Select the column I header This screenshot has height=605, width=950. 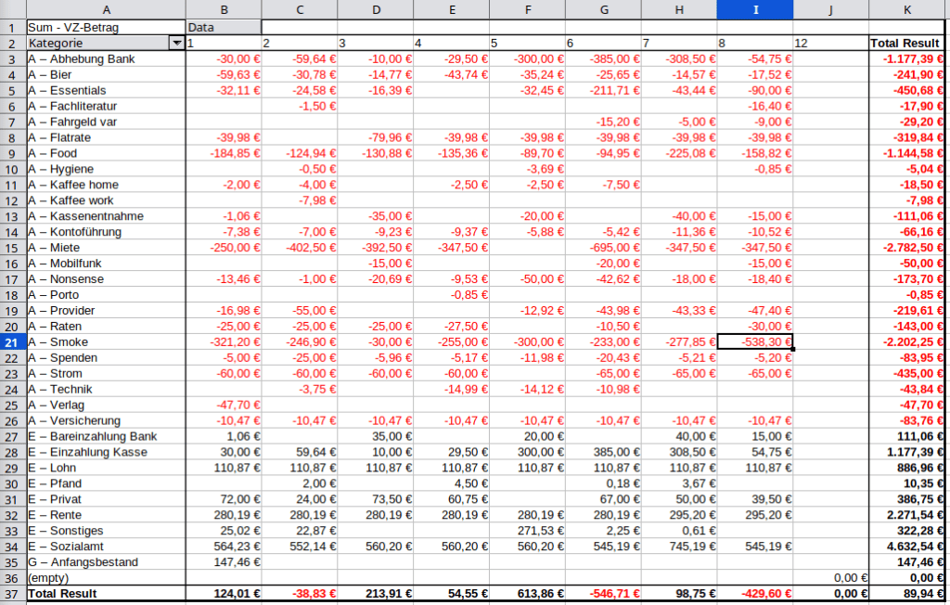(754, 9)
